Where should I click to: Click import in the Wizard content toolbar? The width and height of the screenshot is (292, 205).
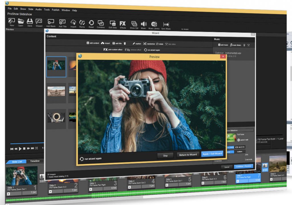tap(106, 43)
